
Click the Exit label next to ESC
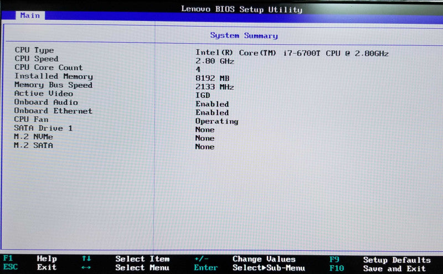coord(47,267)
